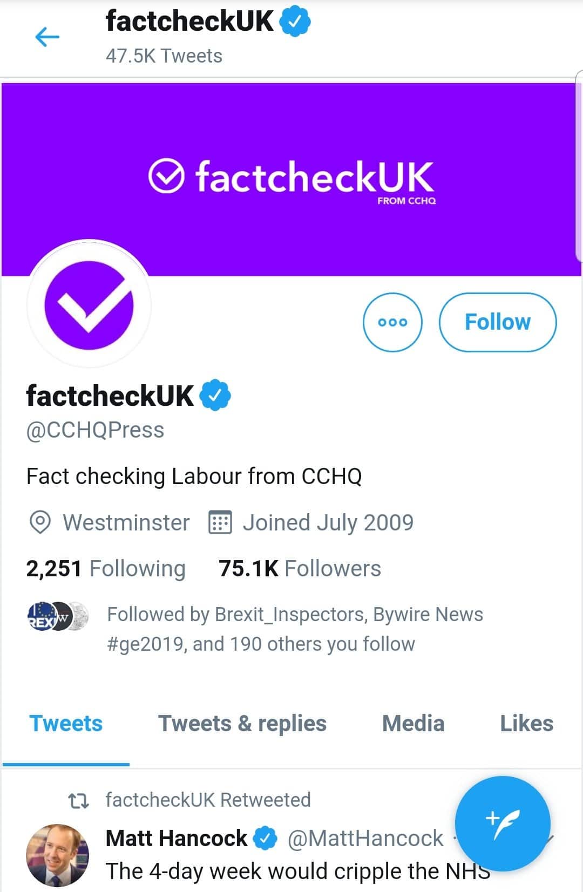Open the 75.1K Followers list
583x892 pixels.
(299, 568)
